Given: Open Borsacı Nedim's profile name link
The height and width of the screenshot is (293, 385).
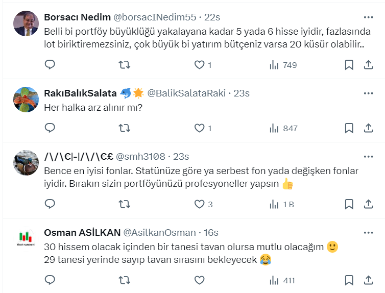Looking at the screenshot, I should click(x=78, y=17).
